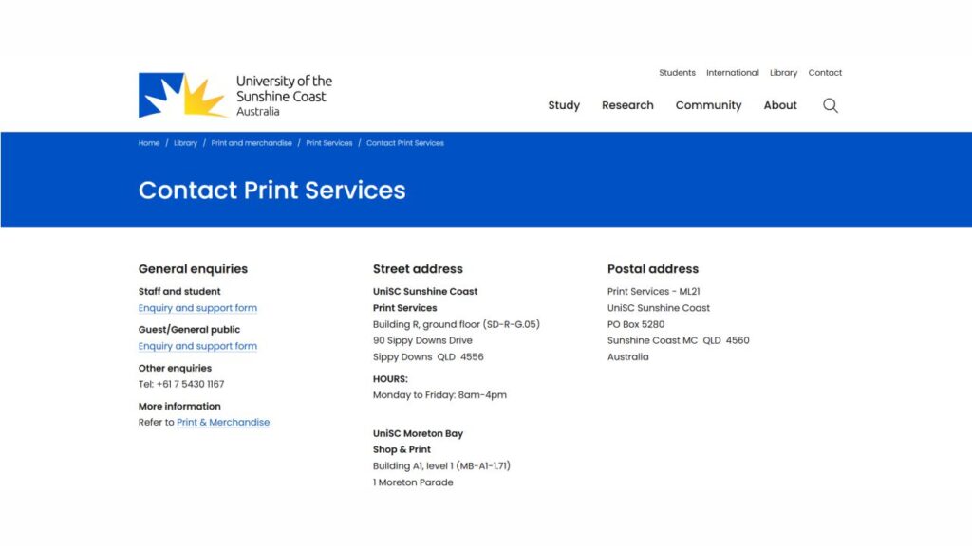972x546 pixels.
Task: Select text 'UniSC Moreton Bay'
Action: click(x=418, y=433)
